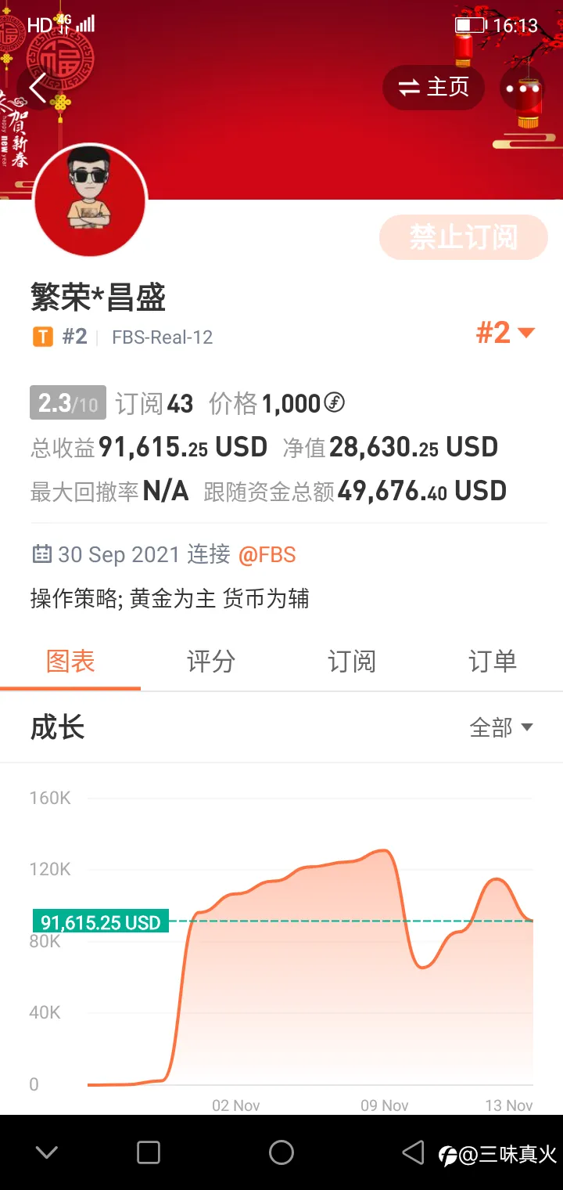This screenshot has height=1190, width=563.
Task: Tap the calendar icon beside 30 Sep 2021
Action: coord(41,555)
